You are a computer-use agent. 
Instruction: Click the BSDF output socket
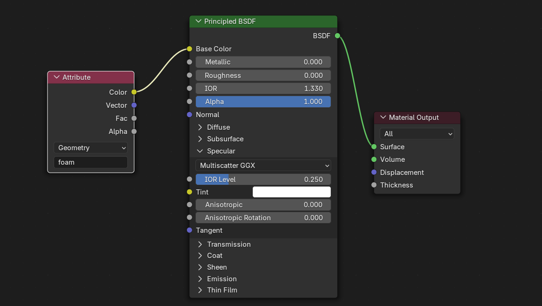337,35
